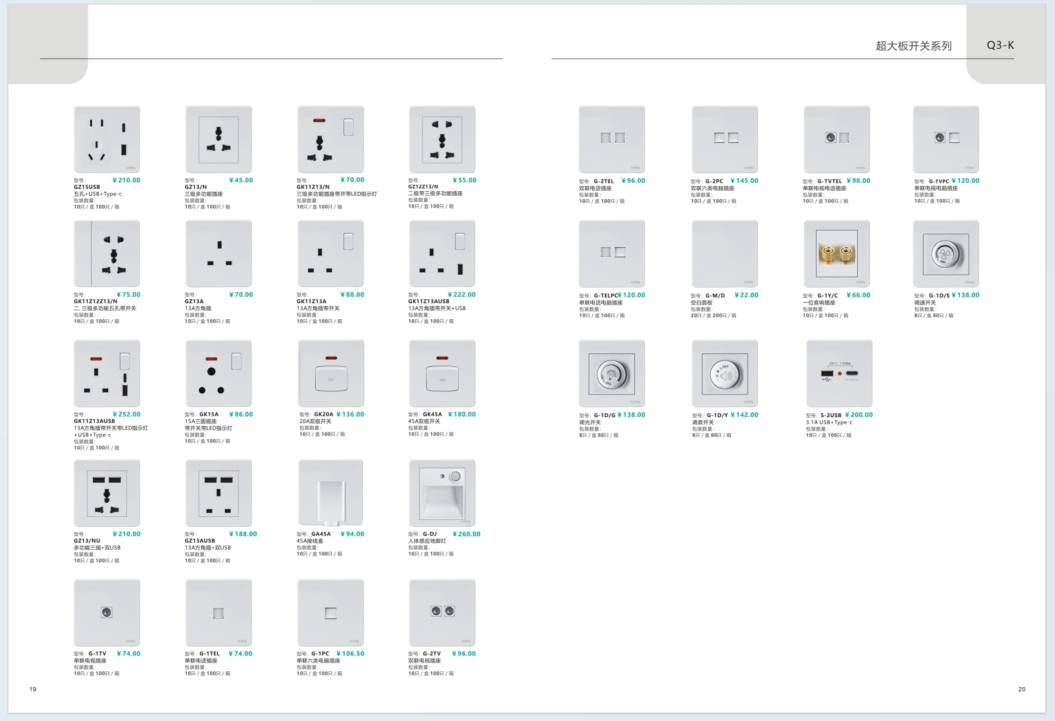Click the GZ15USB five-hole USB socket image

click(107, 139)
